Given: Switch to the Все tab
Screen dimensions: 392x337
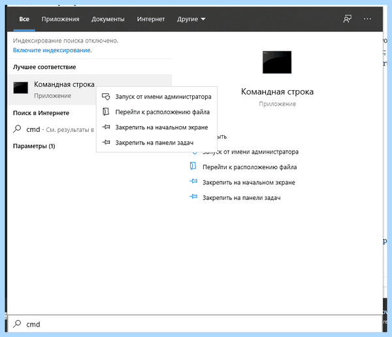Looking at the screenshot, I should pyautogui.click(x=24, y=19).
